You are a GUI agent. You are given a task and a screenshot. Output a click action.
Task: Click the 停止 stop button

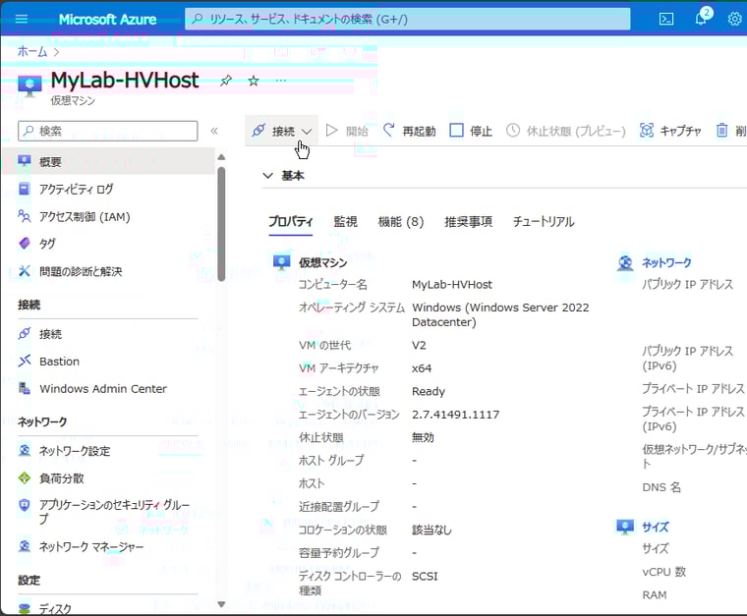pos(471,131)
